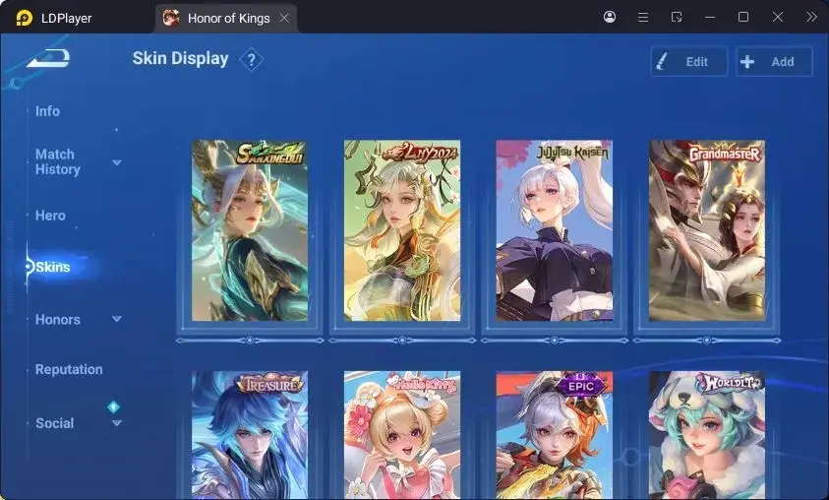This screenshot has width=829, height=500.
Task: Select the Treasure skin card
Action: (x=250, y=435)
